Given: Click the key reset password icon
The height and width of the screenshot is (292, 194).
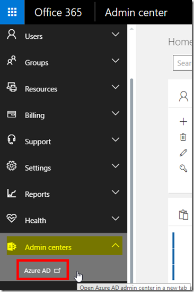Looking at the screenshot, I should point(183,168).
